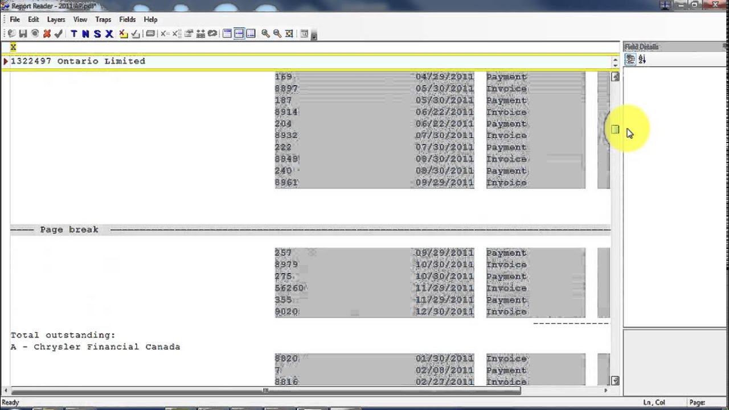Click the '1322497 Ontario Limited' sample line
The width and height of the screenshot is (729, 410).
click(x=78, y=61)
